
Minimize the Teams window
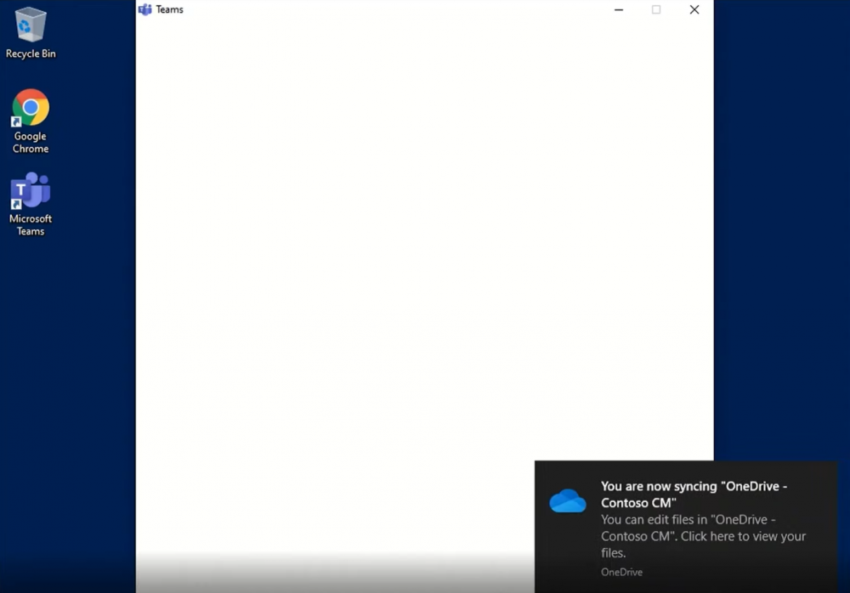tap(619, 10)
